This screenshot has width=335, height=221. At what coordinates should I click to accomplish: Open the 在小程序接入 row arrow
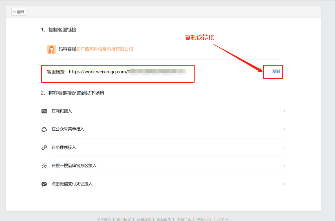point(284,148)
